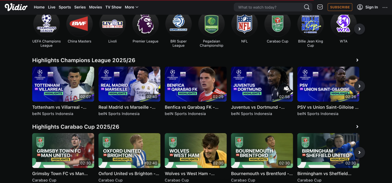Play Real Madrid vs Marseille highlights thumbnail

[x=129, y=84]
